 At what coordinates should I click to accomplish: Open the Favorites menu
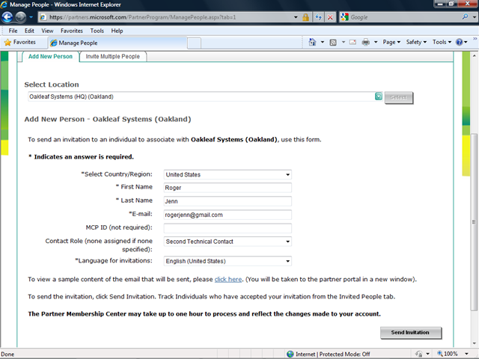72,31
